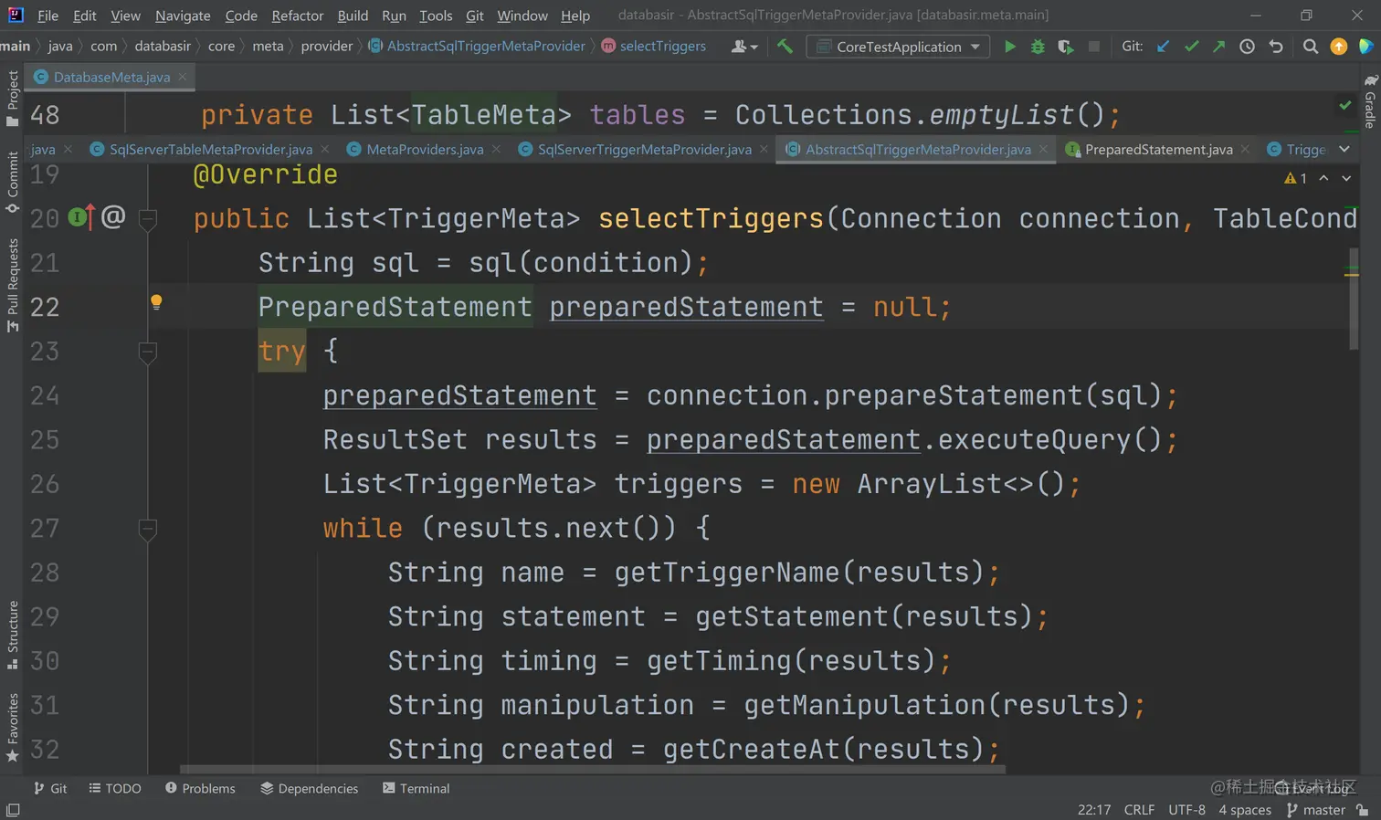Run with Coverage using the shield icon

coord(1066,47)
